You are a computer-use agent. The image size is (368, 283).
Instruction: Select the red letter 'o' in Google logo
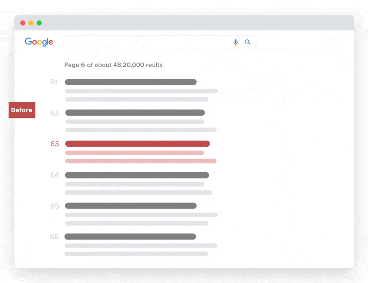35,42
